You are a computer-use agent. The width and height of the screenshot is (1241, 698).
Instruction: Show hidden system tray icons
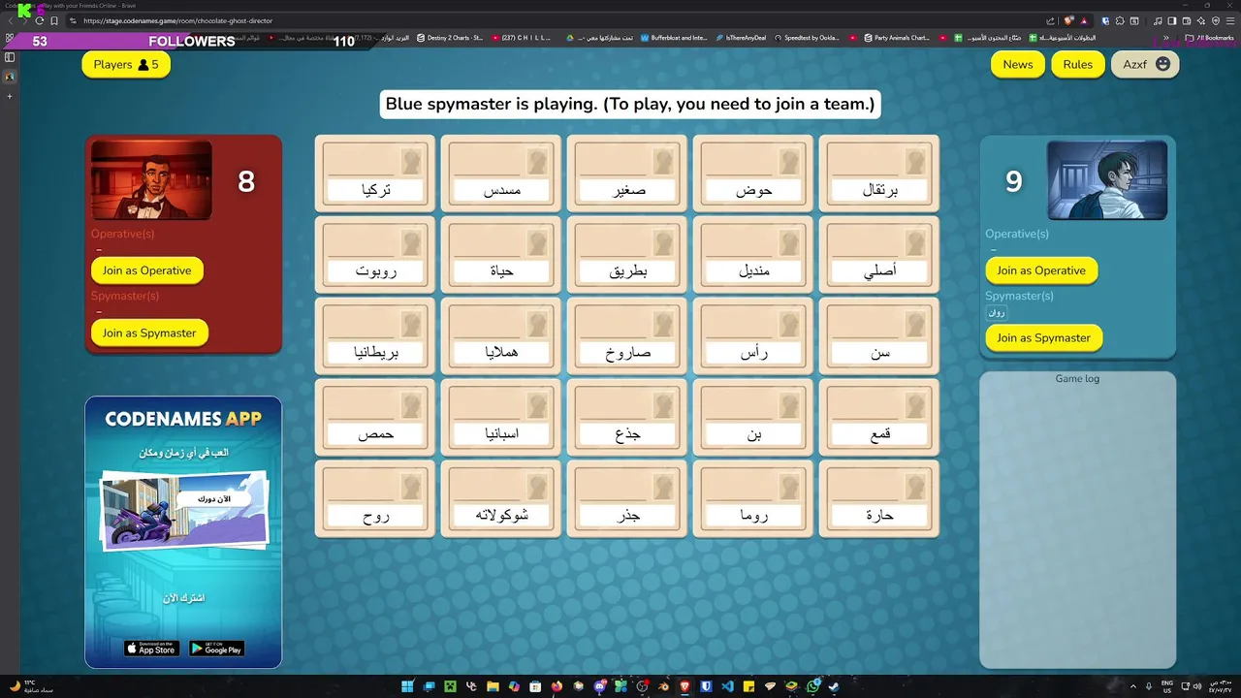[x=1132, y=686]
